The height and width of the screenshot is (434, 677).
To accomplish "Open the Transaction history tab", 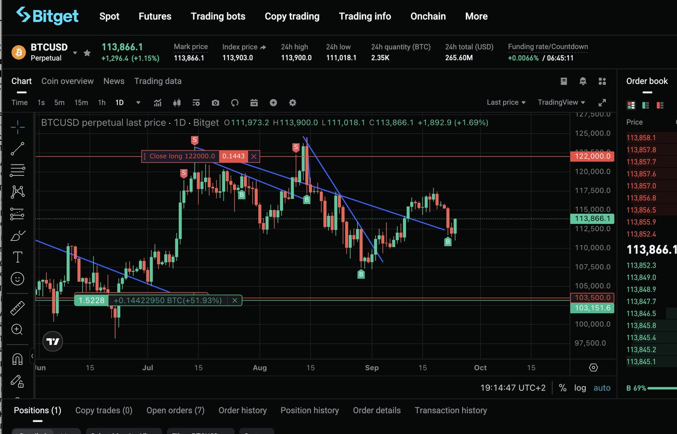I will (451, 410).
